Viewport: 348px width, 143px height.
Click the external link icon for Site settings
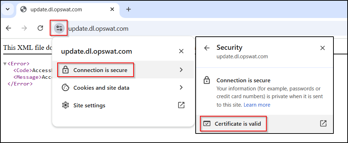coord(181,105)
